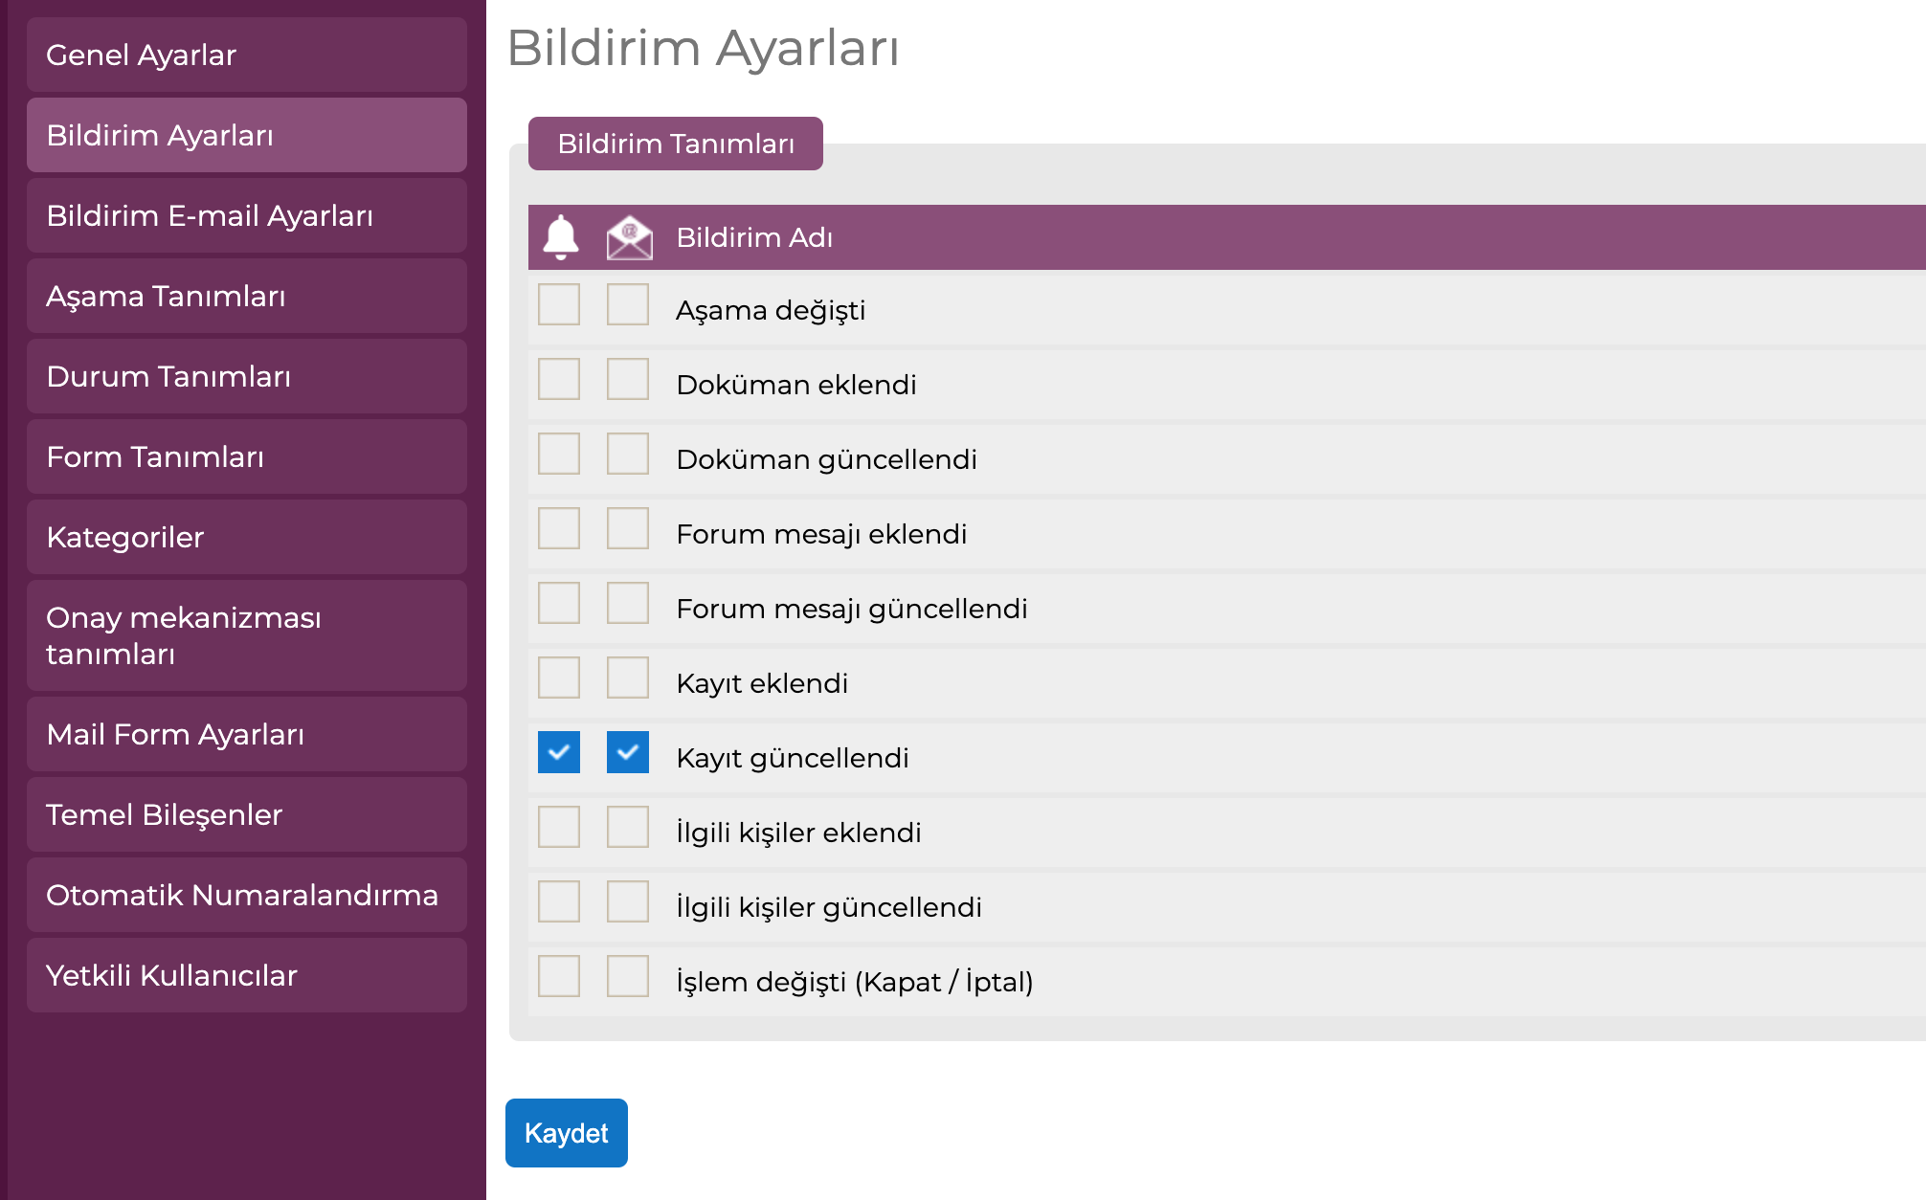Tick bell checkbox for İşlem değişti row
The image size is (1926, 1200).
tap(559, 976)
